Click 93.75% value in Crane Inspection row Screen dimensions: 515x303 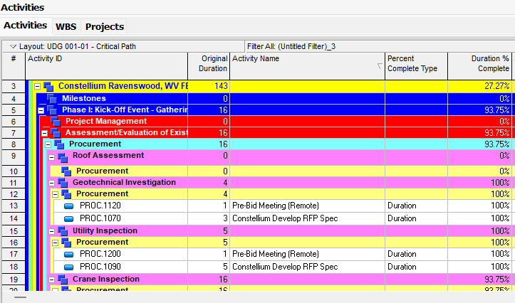[497, 280]
